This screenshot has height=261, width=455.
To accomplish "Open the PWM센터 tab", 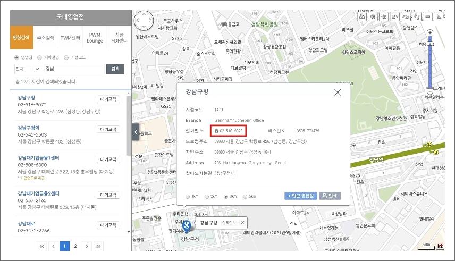I will (x=70, y=37).
